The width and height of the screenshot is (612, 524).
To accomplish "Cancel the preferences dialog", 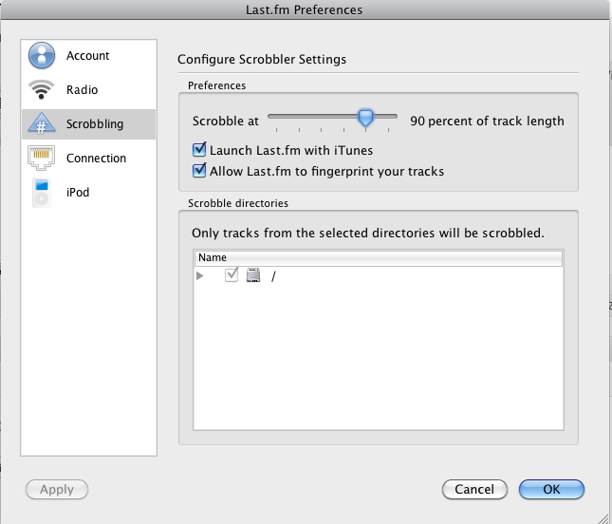I will click(x=474, y=489).
